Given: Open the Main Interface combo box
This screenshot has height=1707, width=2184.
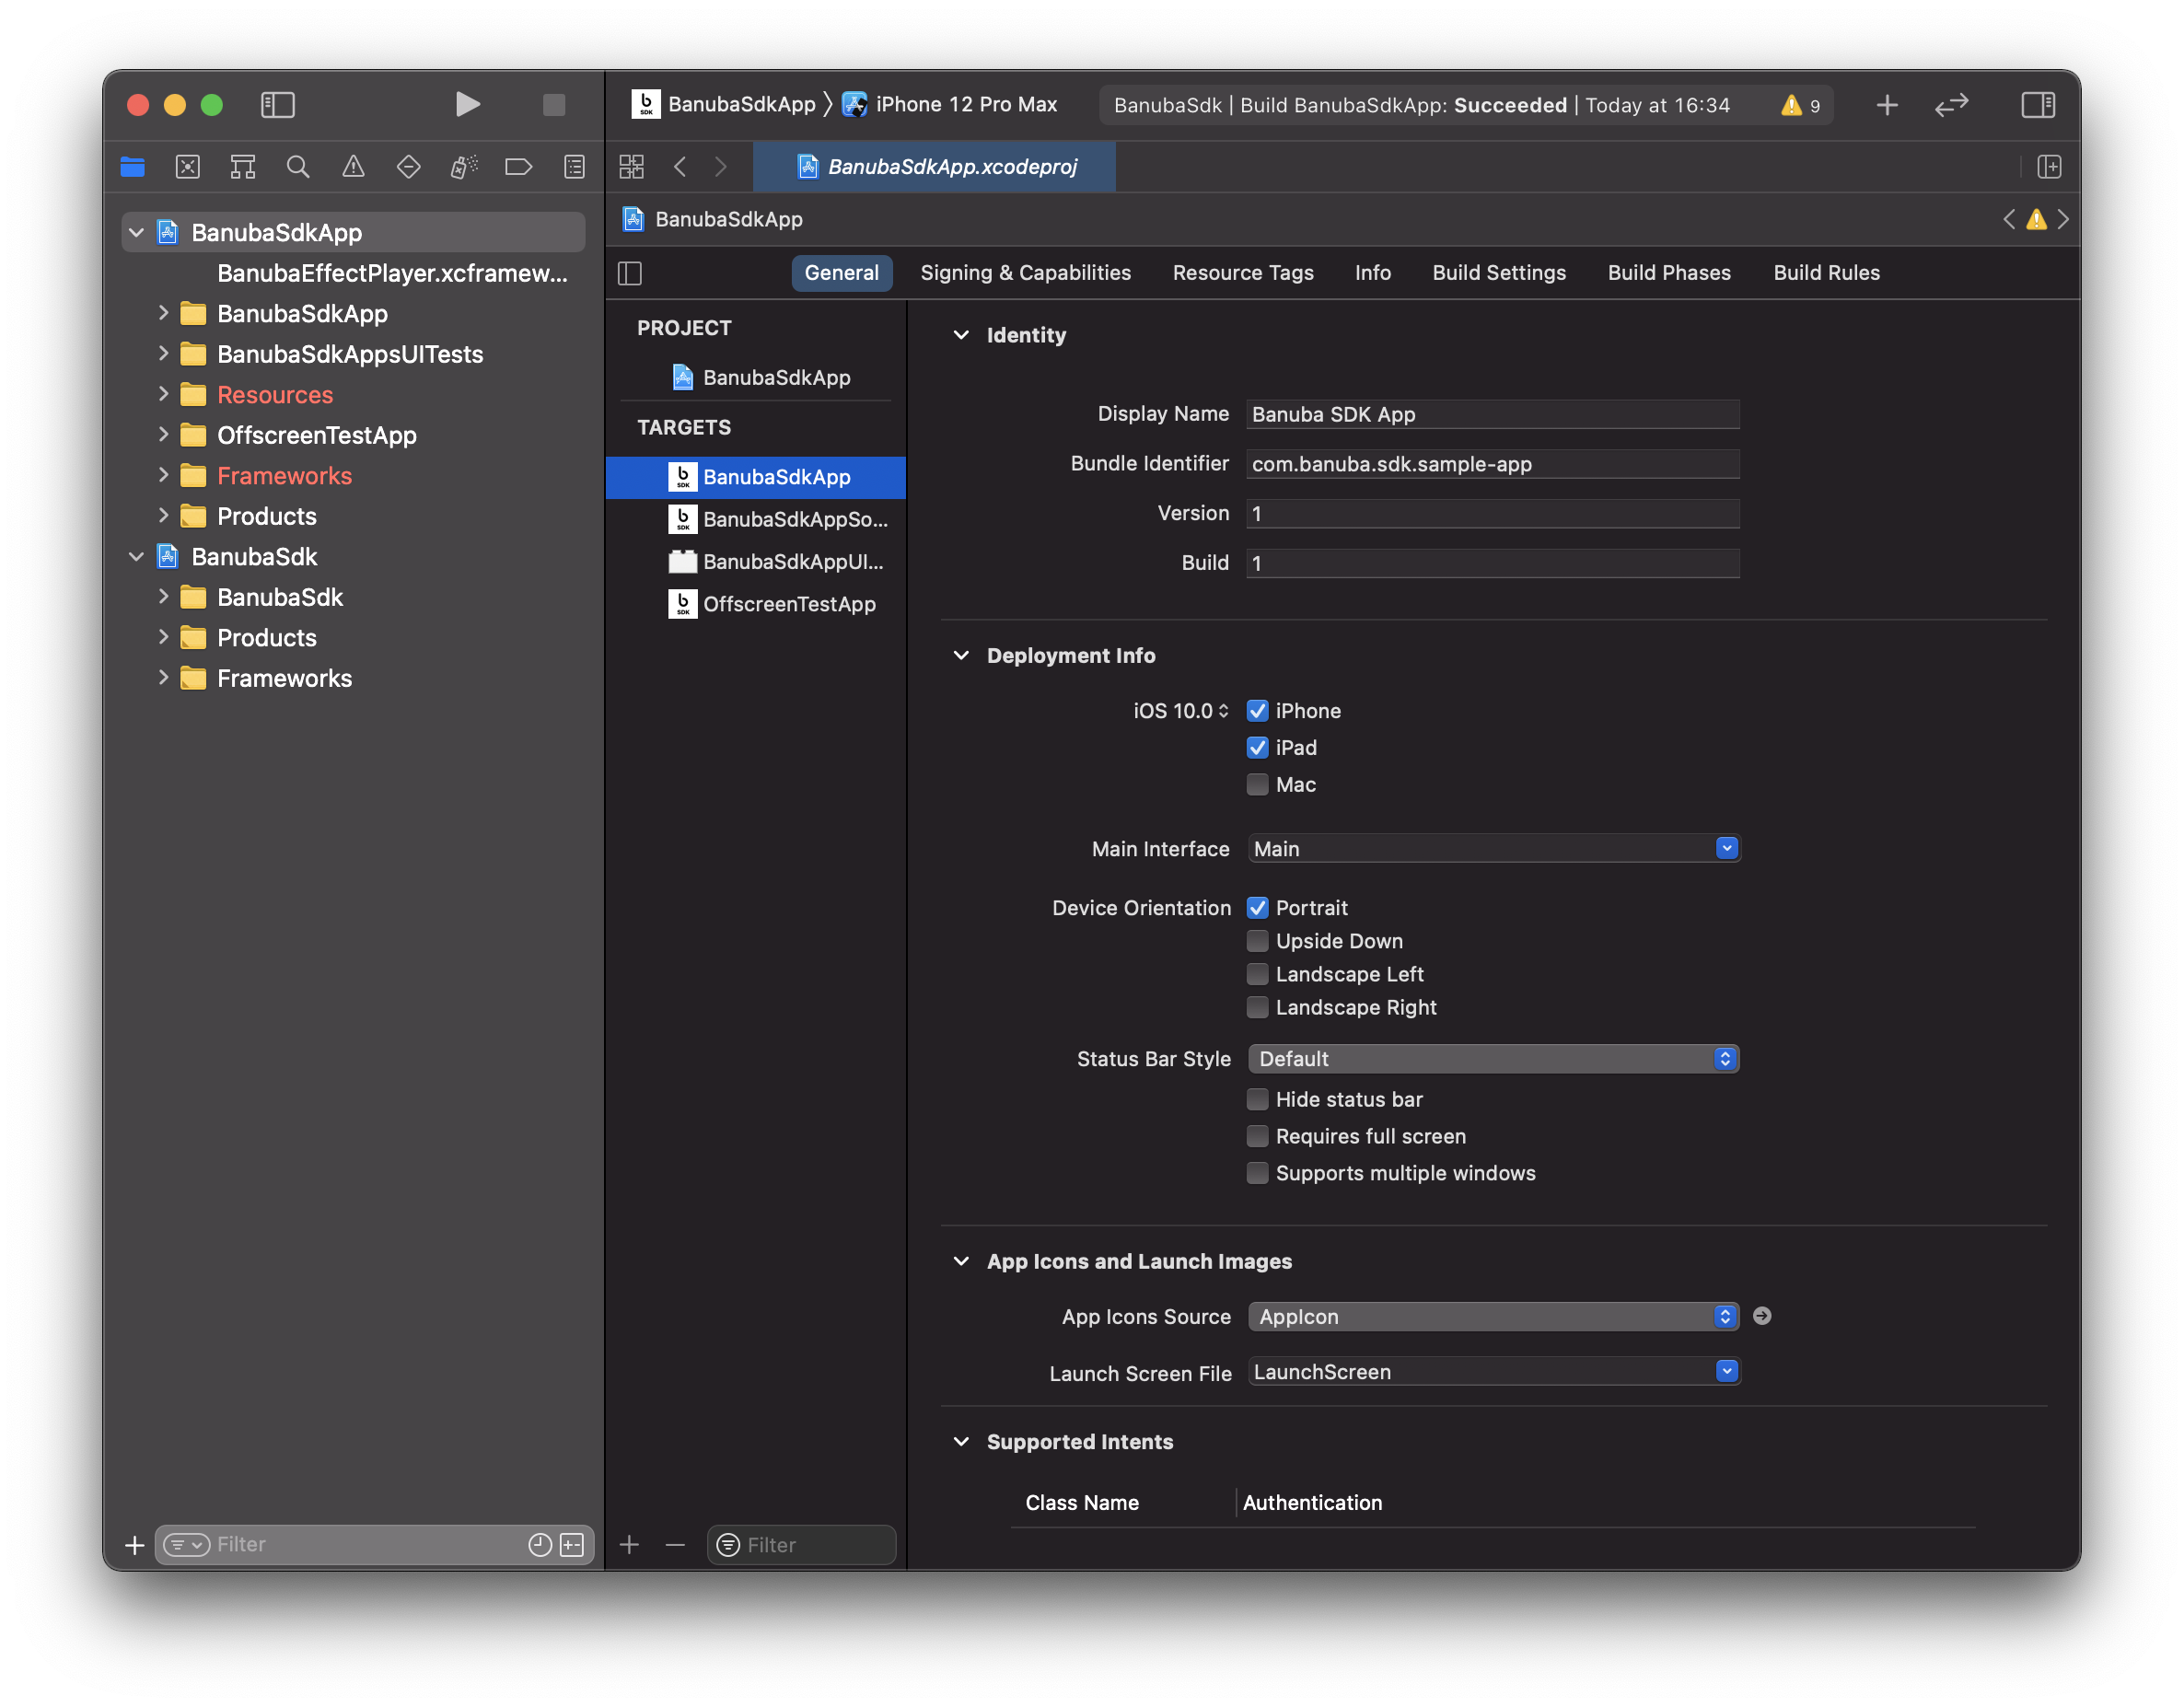Looking at the screenshot, I should tap(1493, 848).
